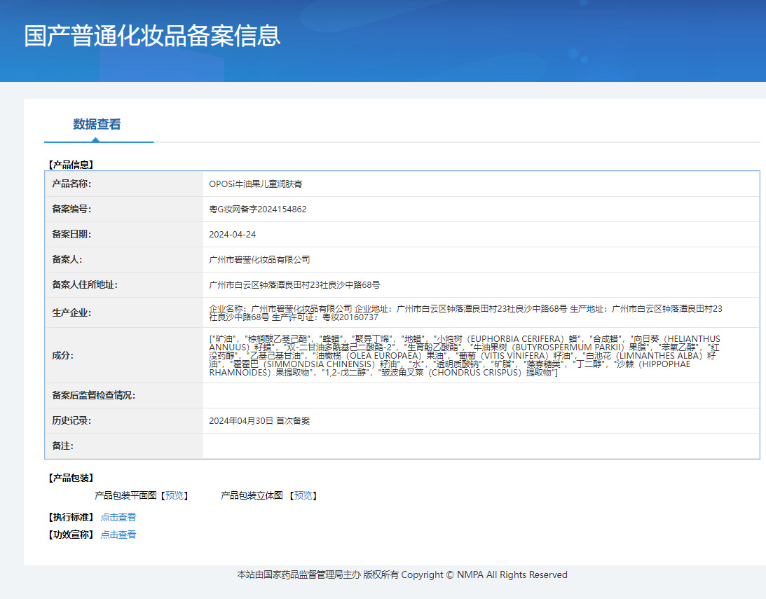Open 预览 link for 产品包装平面图
Viewport: 766px width, 599px height.
pos(175,495)
